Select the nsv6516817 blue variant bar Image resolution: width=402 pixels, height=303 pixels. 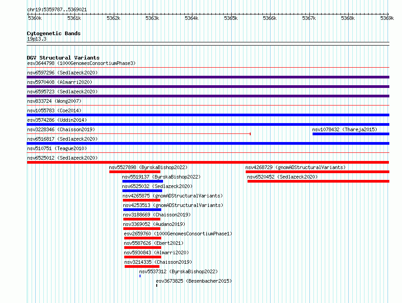(x=208, y=143)
